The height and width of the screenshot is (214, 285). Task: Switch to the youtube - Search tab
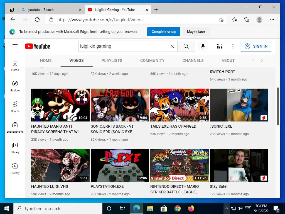pos(51,10)
